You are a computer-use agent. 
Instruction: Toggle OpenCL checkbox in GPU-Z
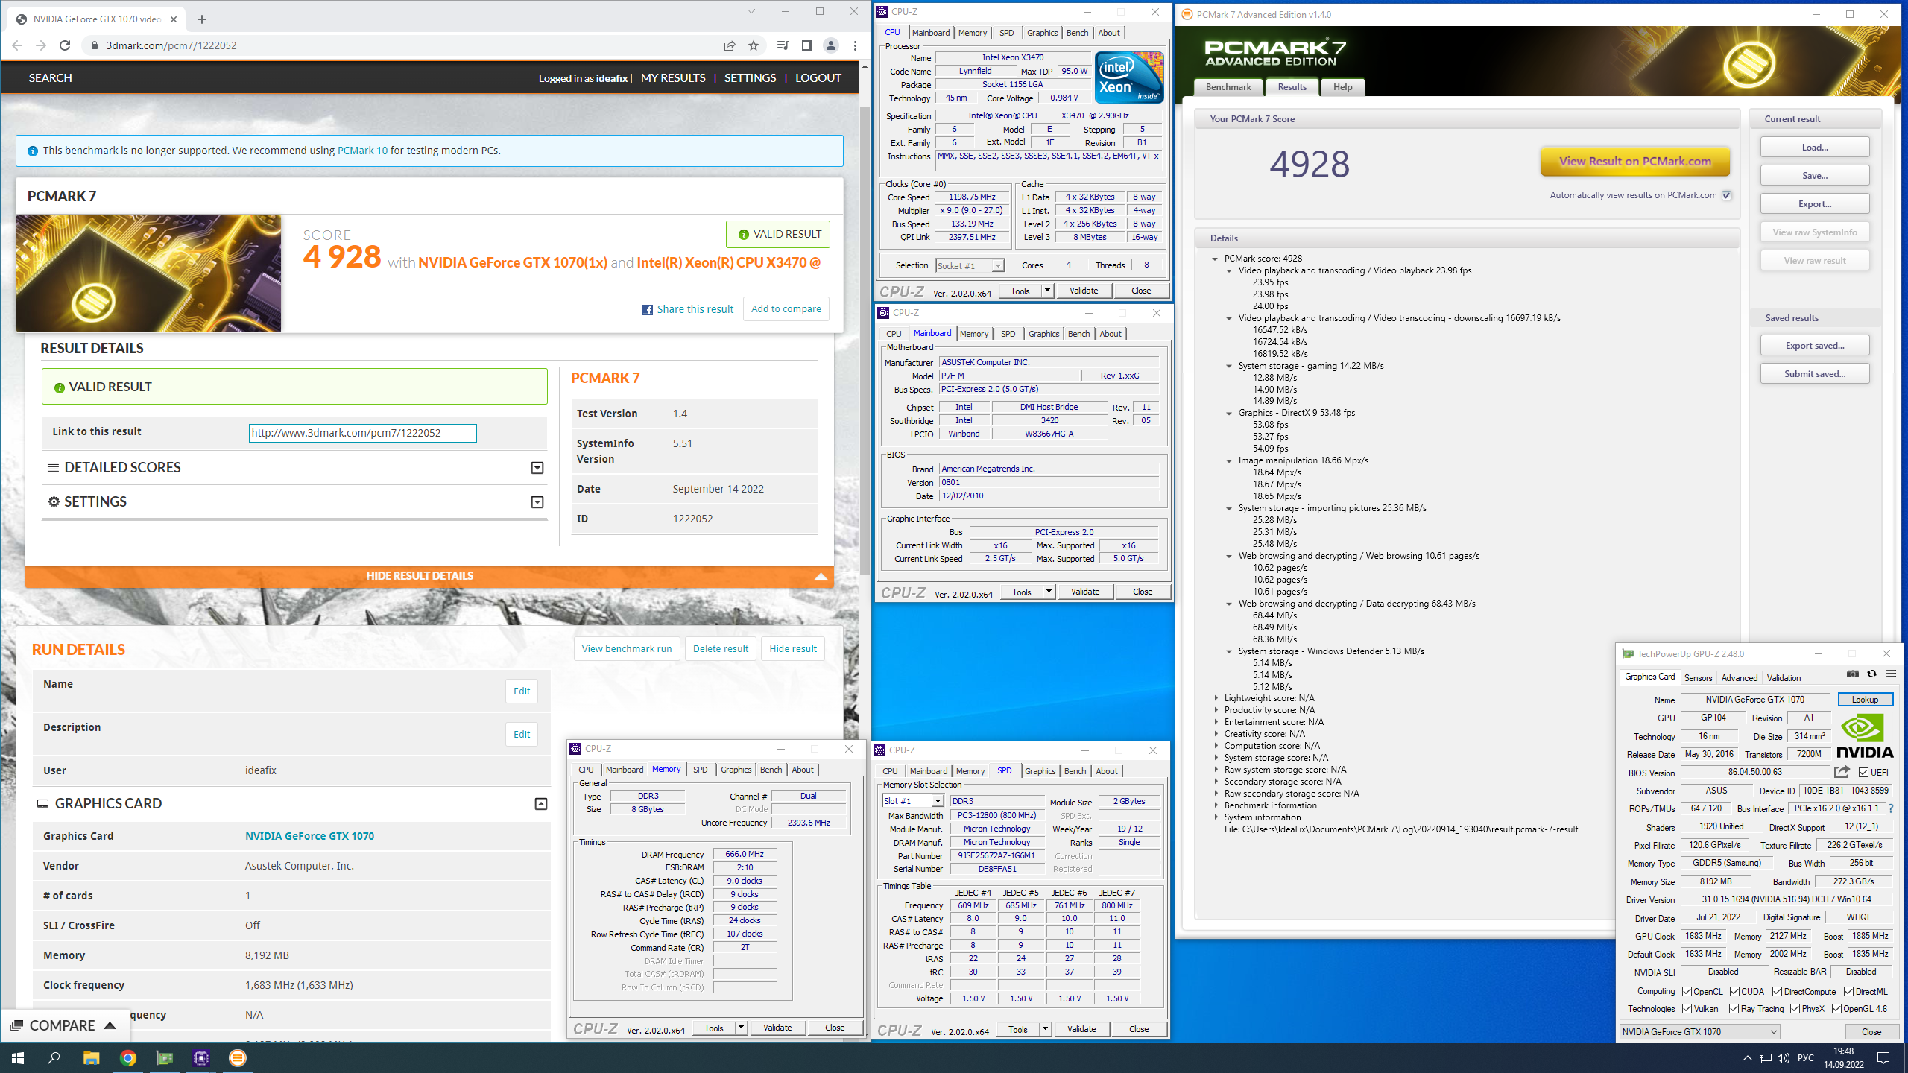(1687, 992)
